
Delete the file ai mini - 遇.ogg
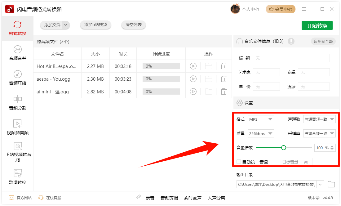[224, 92]
